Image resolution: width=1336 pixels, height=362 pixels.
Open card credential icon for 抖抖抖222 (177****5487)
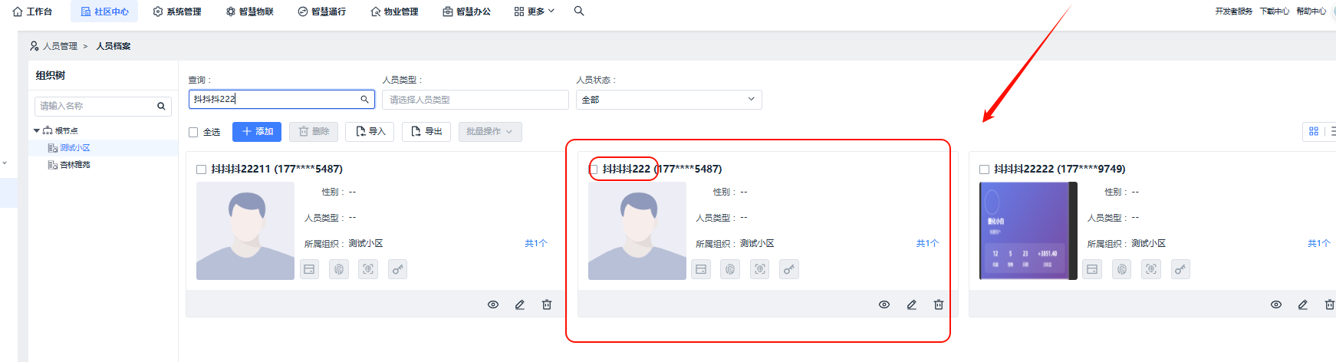point(701,269)
